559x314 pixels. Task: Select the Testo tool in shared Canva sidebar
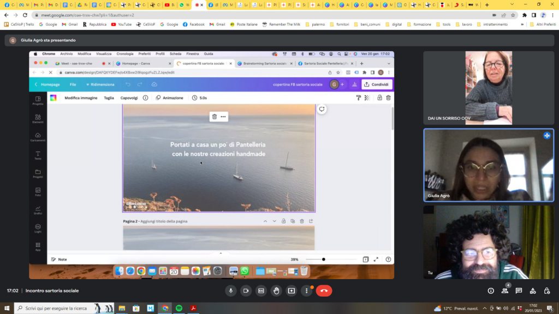coord(38,155)
